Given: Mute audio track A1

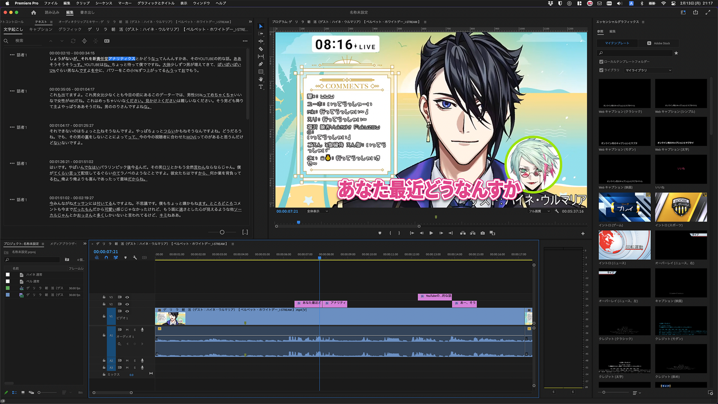Looking at the screenshot, I should [127, 330].
